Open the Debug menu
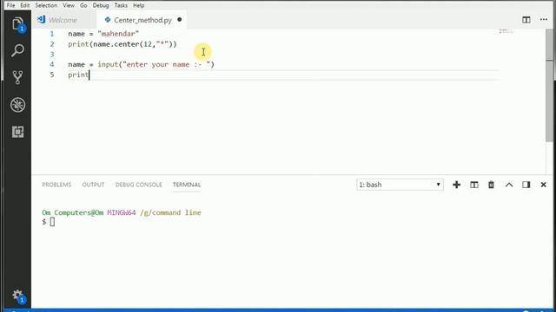 pos(101,5)
